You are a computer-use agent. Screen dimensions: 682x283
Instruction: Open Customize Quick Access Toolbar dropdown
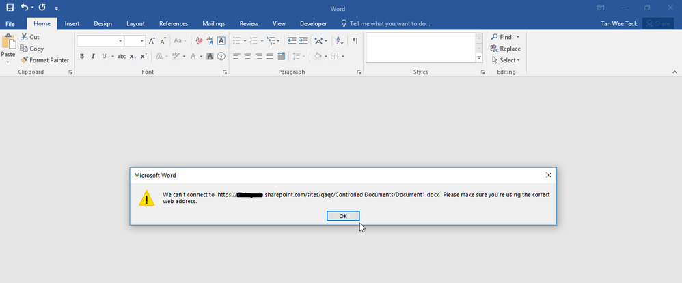pos(57,8)
